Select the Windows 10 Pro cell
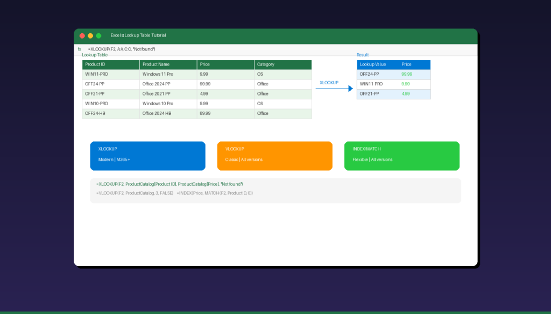Screen dimensions: 551x314 (x=168, y=104)
